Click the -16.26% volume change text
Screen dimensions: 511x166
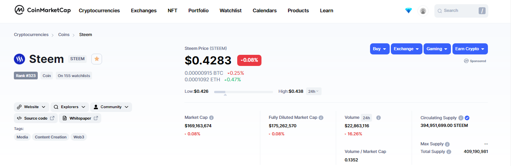(x=353, y=134)
